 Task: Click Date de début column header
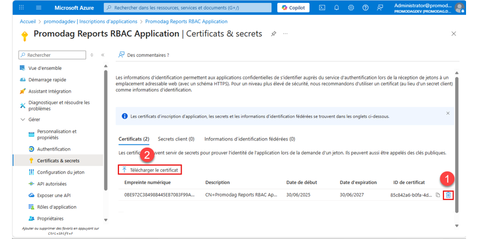point(302,182)
